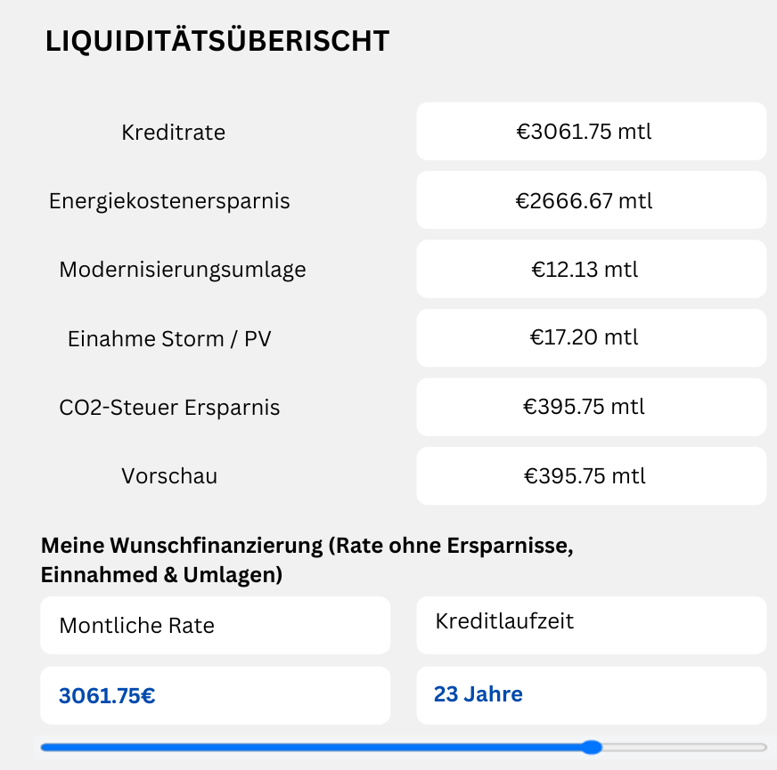Click the blue 3061.75€ rate value
This screenshot has width=777, height=770.
(108, 695)
